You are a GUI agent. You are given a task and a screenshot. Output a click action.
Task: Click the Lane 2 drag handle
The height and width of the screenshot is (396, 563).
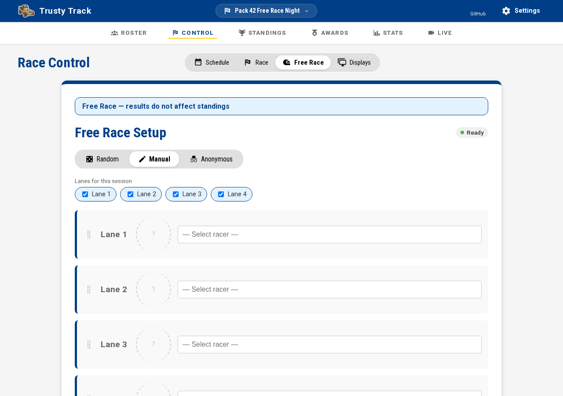(89, 290)
